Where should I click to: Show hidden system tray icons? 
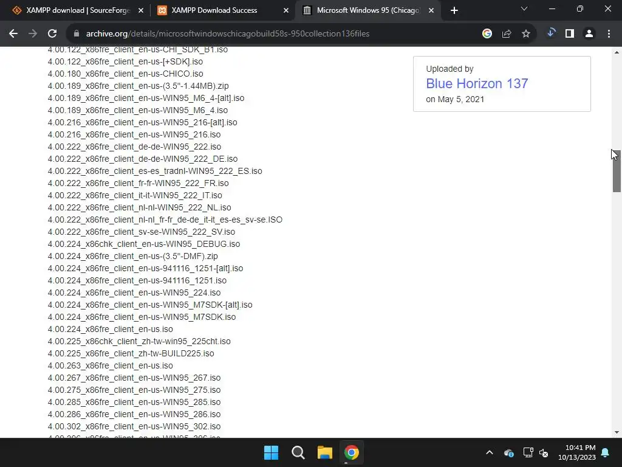(x=490, y=452)
